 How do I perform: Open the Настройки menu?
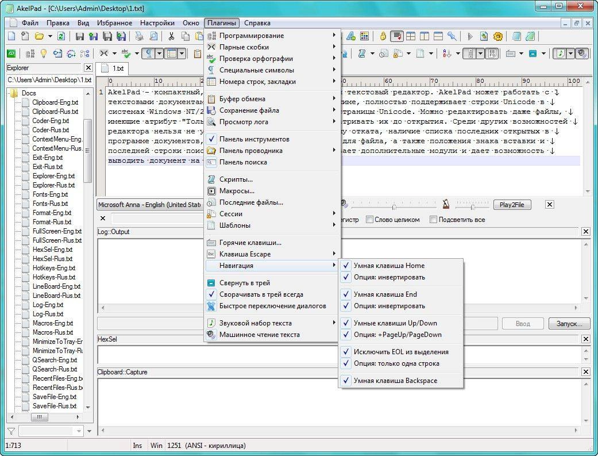pyautogui.click(x=157, y=23)
